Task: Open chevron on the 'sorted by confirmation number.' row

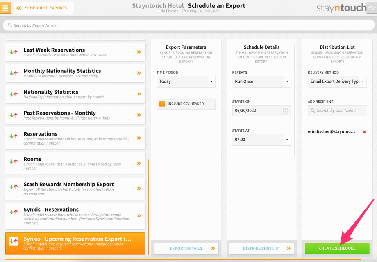Action: click(x=139, y=138)
